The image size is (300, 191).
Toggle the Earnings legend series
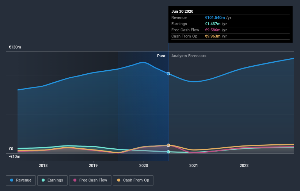[x=52, y=180]
